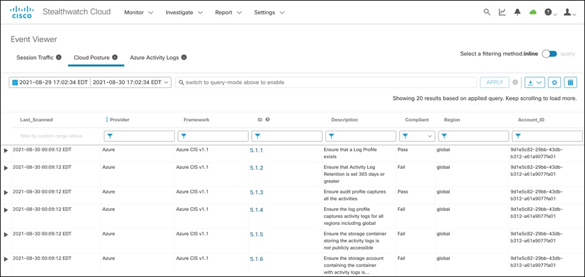Viewport: 585px width, 277px height.
Task: Click the green cloud status icon
Action: click(533, 12)
